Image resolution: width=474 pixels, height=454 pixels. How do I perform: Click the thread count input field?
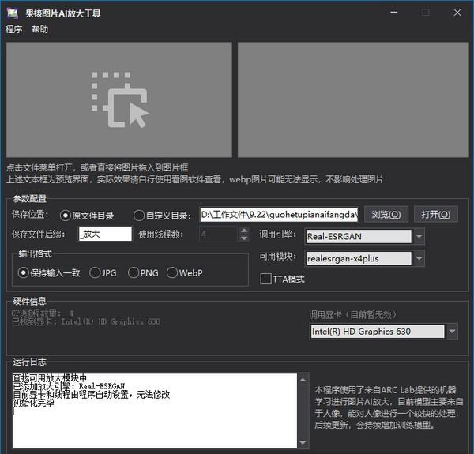click(219, 234)
